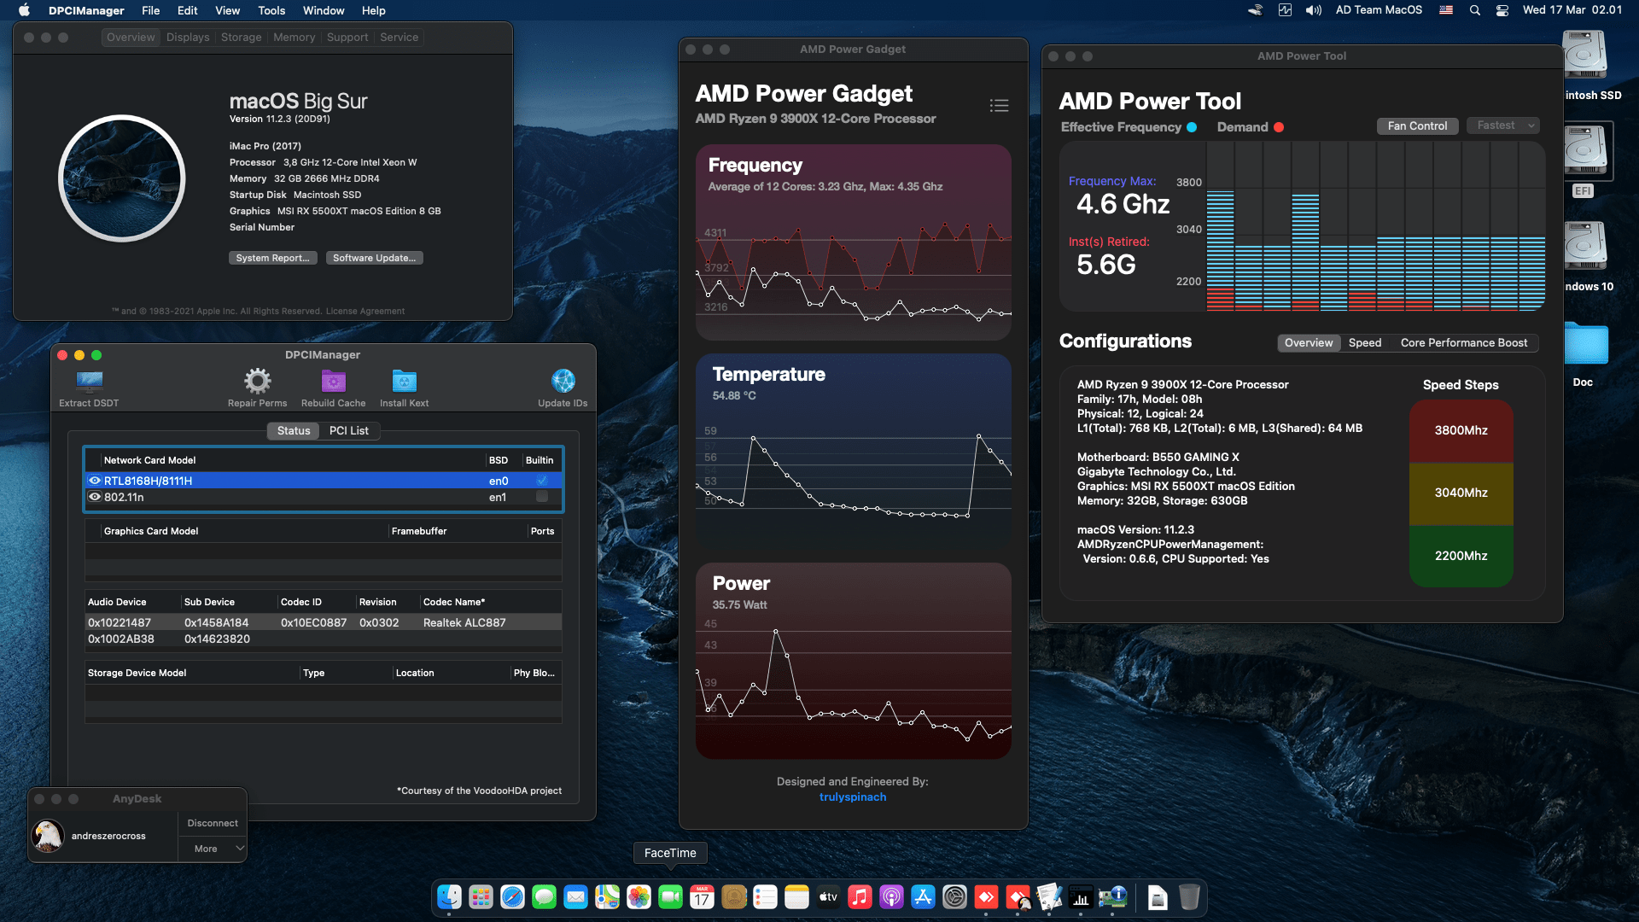This screenshot has height=922, width=1639.
Task: Click the Fan Control button
Action: coord(1417,125)
